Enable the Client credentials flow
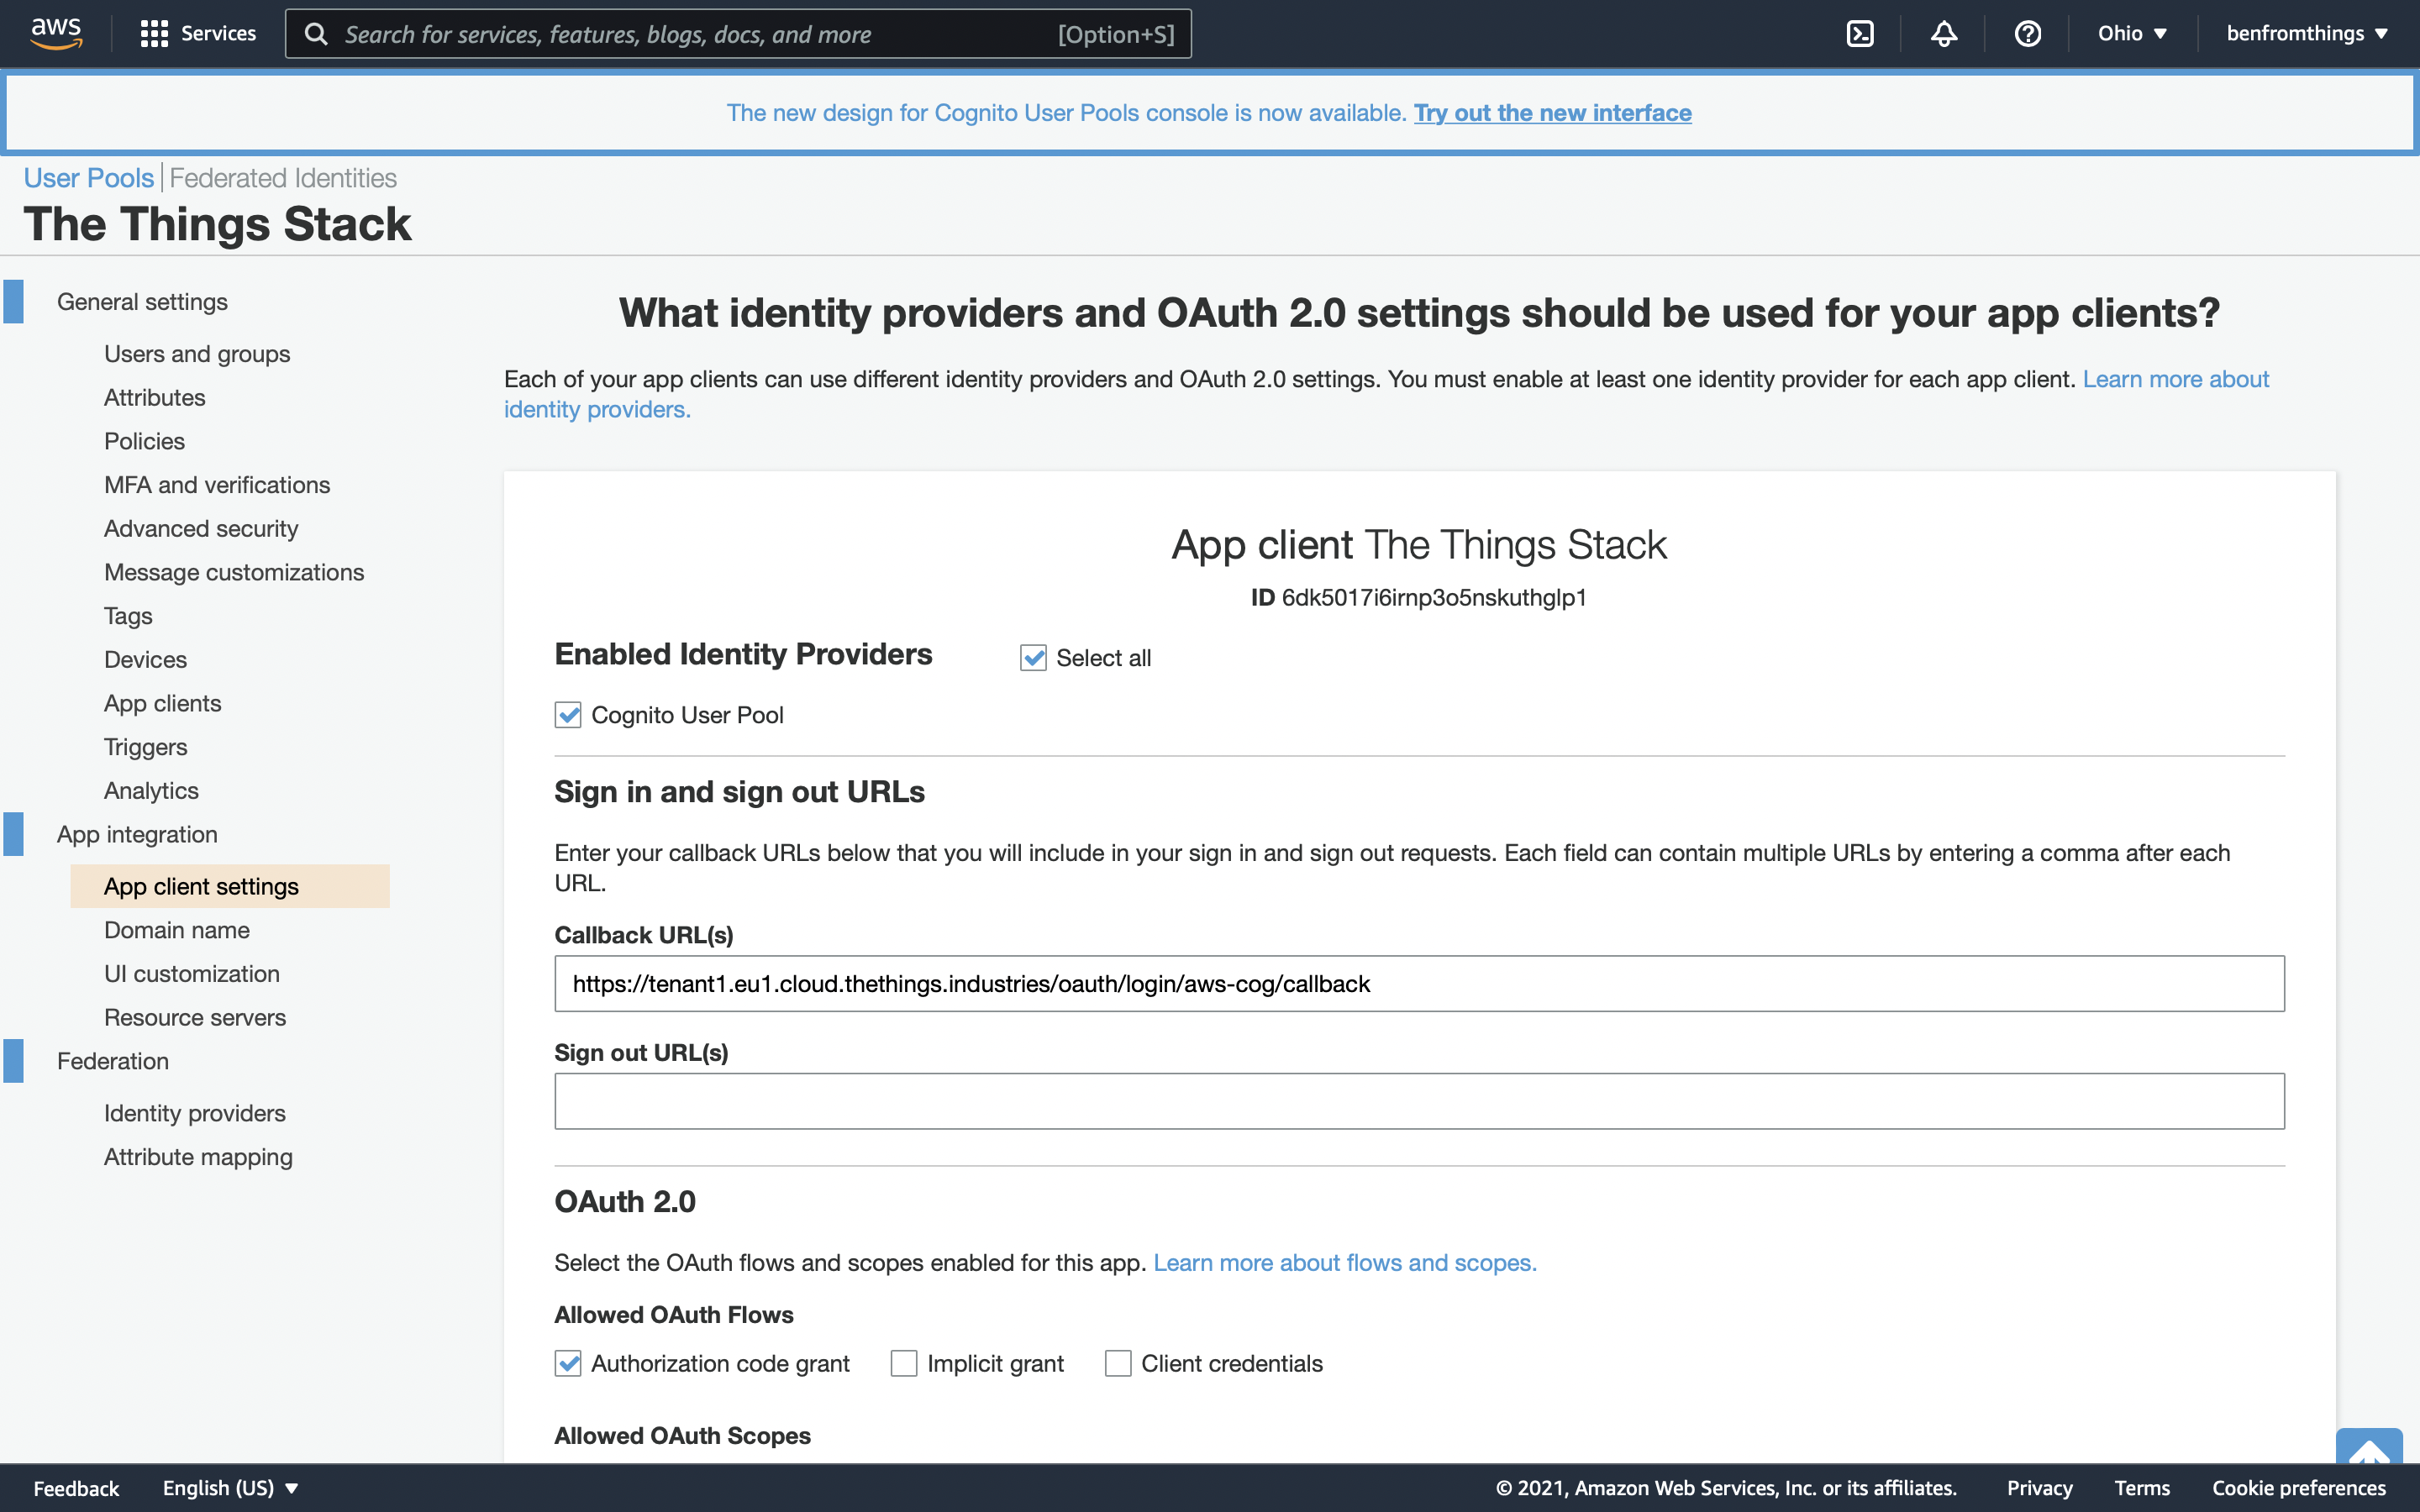This screenshot has height=1512, width=2420. [x=1118, y=1363]
